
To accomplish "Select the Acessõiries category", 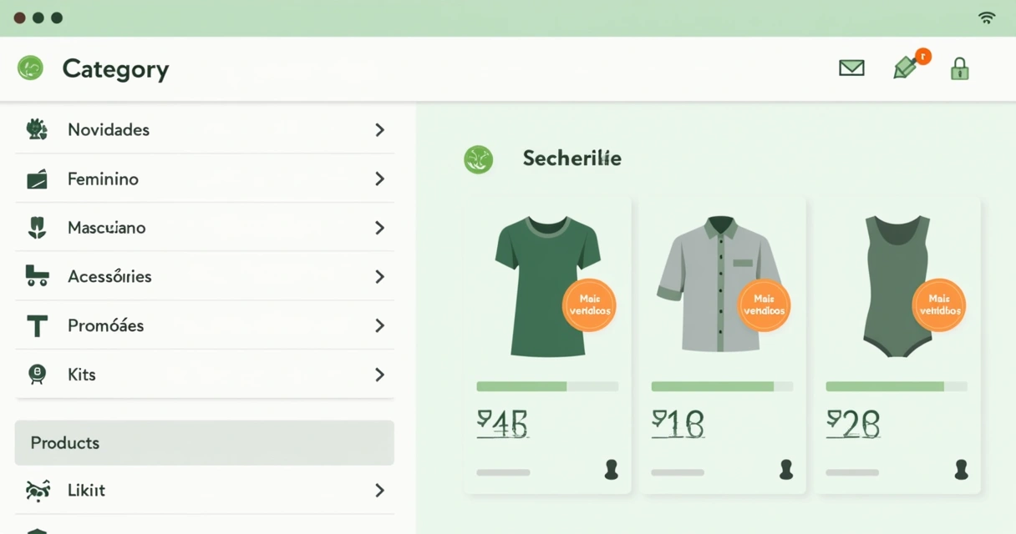I will pyautogui.click(x=109, y=277).
